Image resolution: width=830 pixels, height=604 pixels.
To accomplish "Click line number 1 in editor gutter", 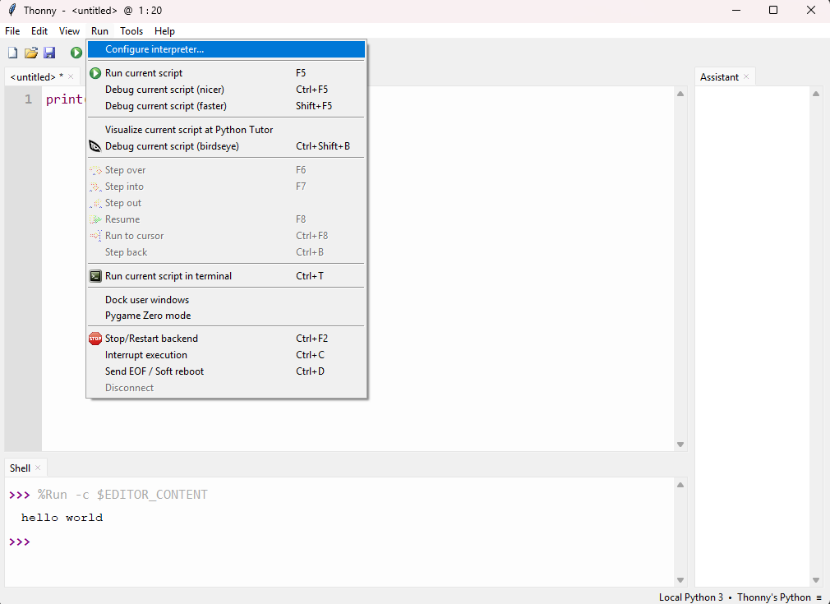I will 28,99.
